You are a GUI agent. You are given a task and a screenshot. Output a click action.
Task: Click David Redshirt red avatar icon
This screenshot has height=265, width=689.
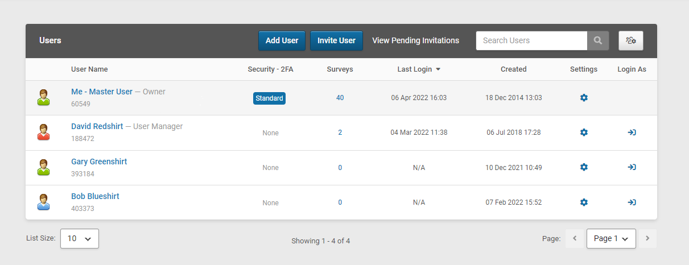tap(43, 132)
